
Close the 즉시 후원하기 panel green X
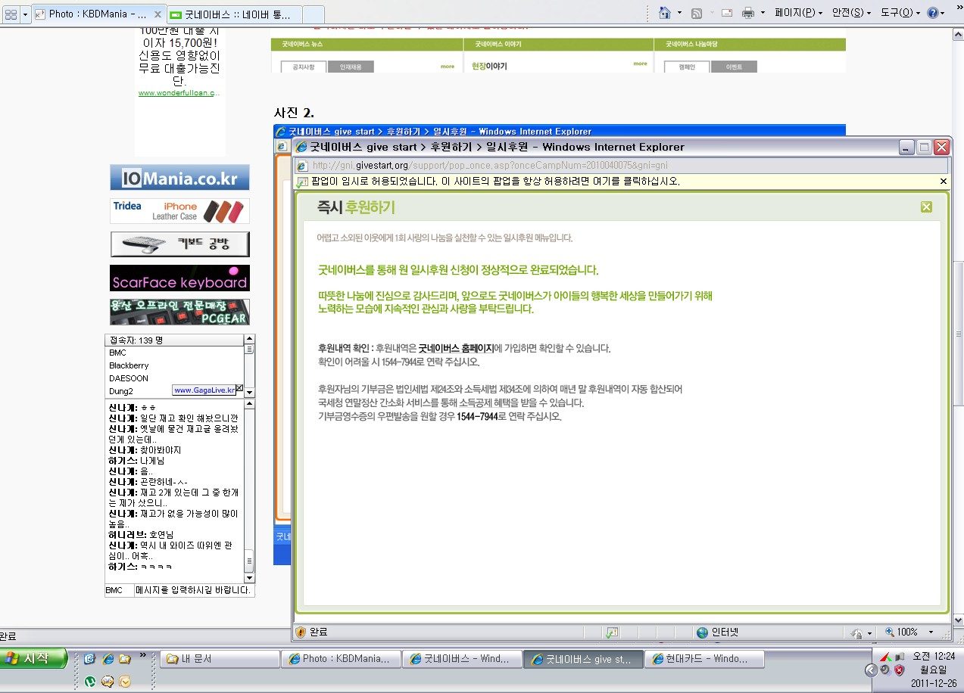pyautogui.click(x=926, y=207)
